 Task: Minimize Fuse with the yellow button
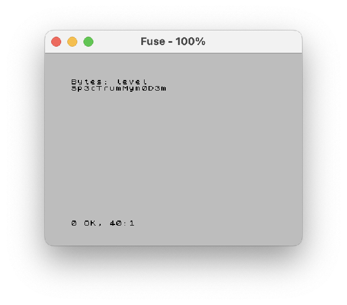click(x=72, y=42)
